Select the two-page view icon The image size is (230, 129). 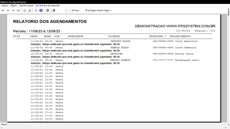[30, 10]
